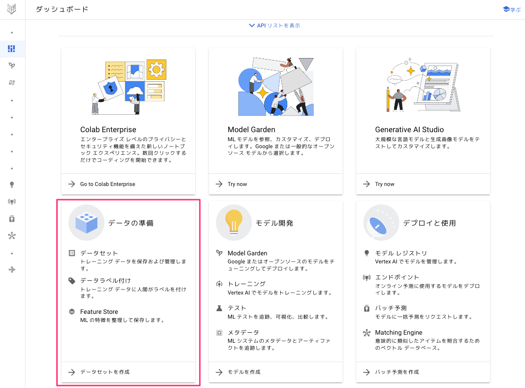Open the Matching Engine icon in left sidebar
This screenshot has width=525, height=388.
pos(12,236)
